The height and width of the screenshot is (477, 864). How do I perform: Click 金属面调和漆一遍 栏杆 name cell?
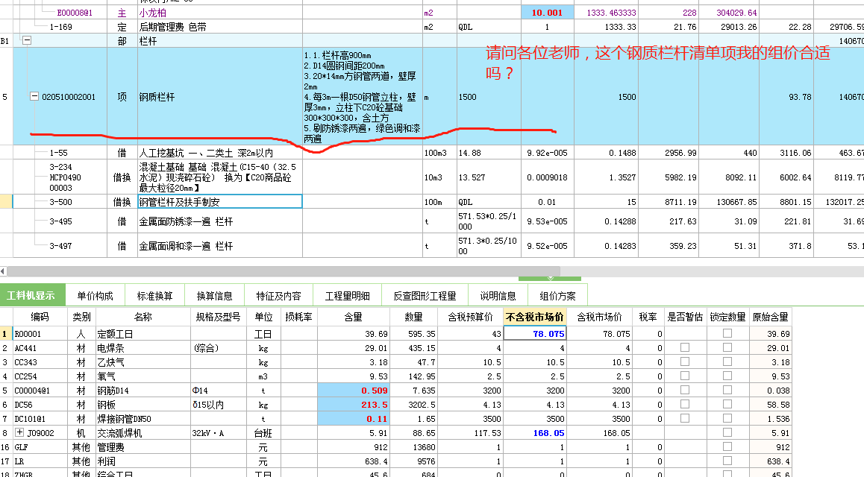click(220, 246)
